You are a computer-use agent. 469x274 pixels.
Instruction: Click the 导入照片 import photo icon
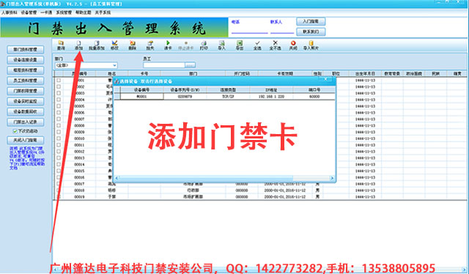[311, 45]
